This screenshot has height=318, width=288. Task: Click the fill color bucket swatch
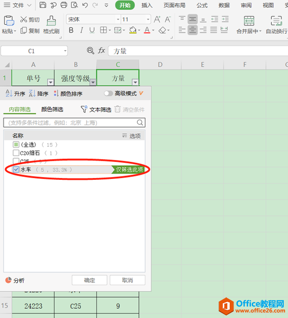click(133, 30)
